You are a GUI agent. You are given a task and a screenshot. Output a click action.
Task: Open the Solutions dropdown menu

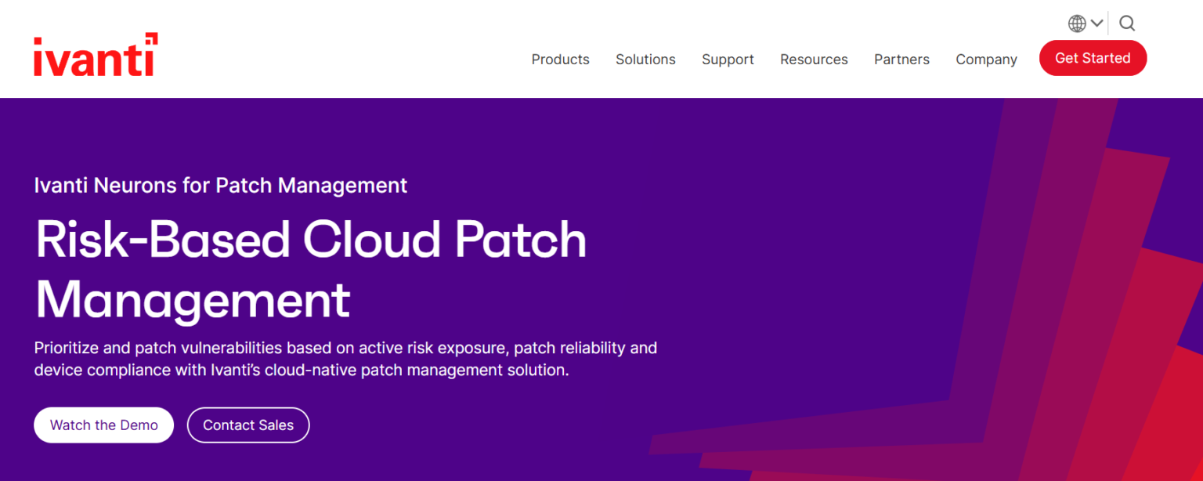(645, 59)
